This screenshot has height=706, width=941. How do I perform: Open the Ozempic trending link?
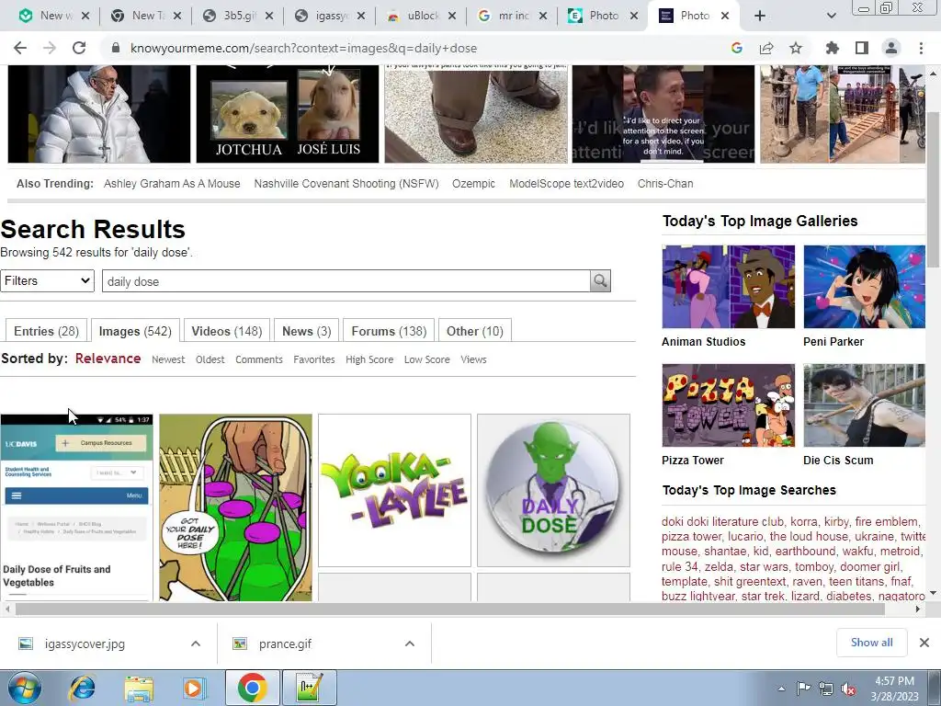473,184
